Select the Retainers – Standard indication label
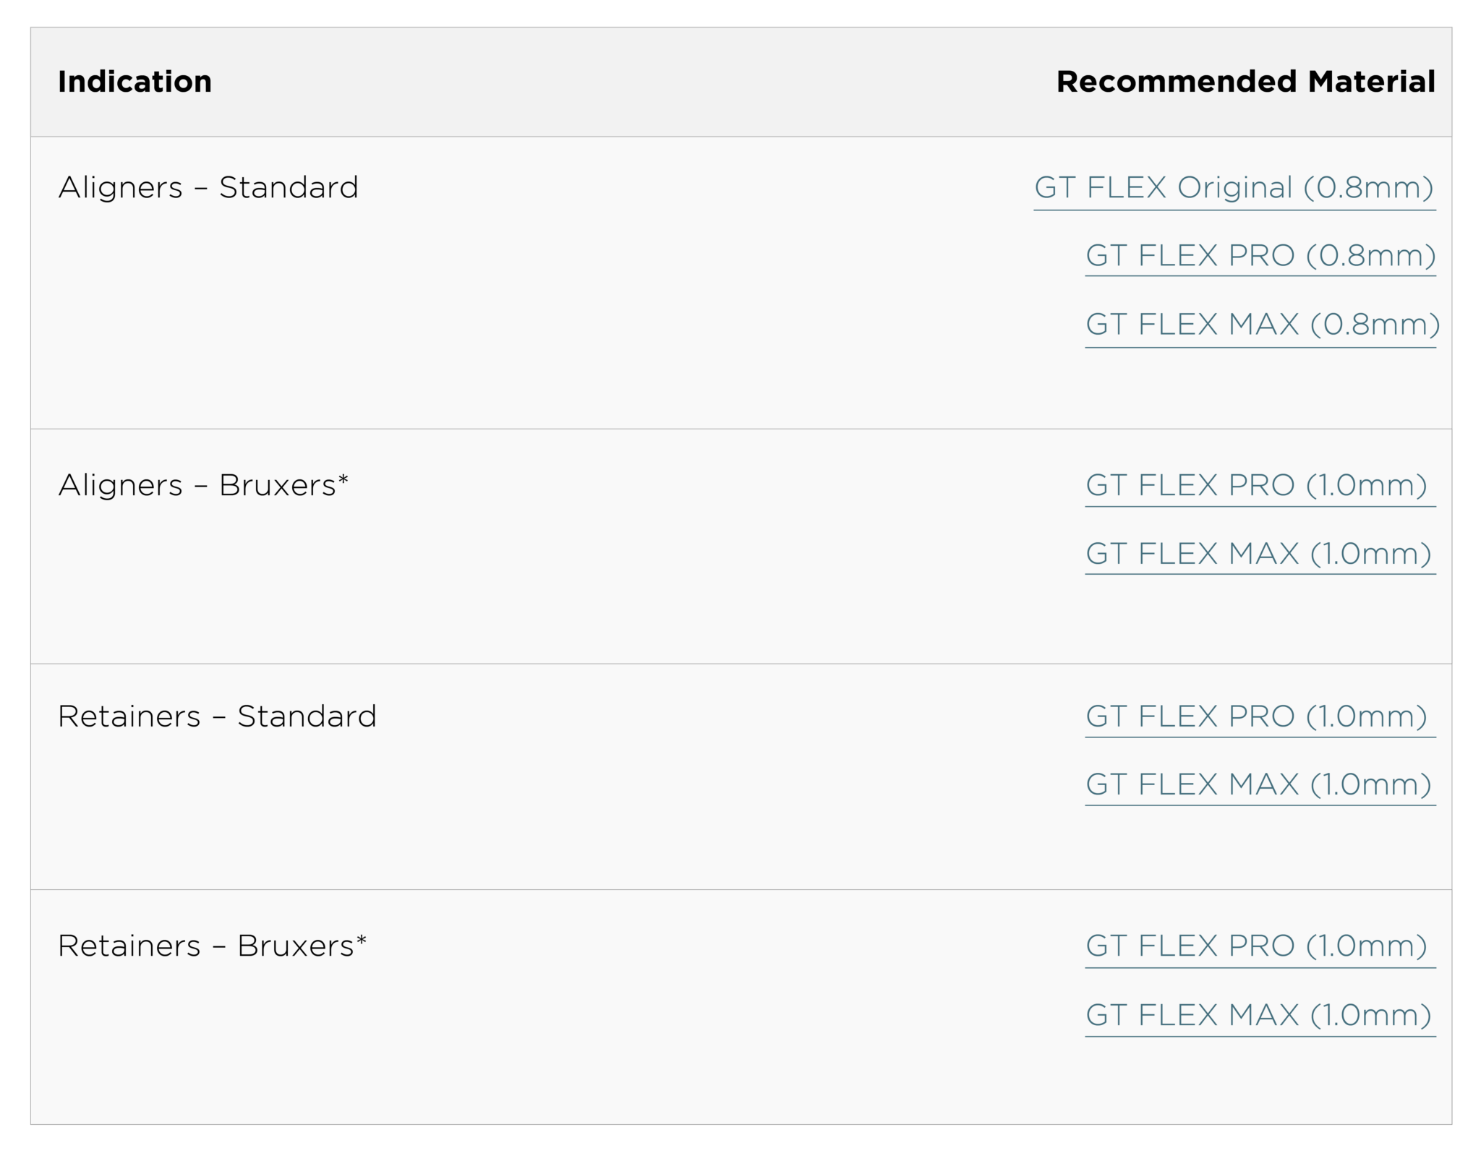Viewport: 1481px width, 1156px height. click(218, 716)
